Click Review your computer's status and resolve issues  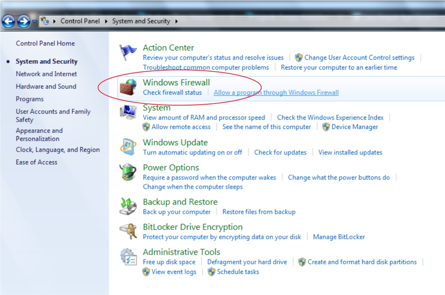click(213, 57)
